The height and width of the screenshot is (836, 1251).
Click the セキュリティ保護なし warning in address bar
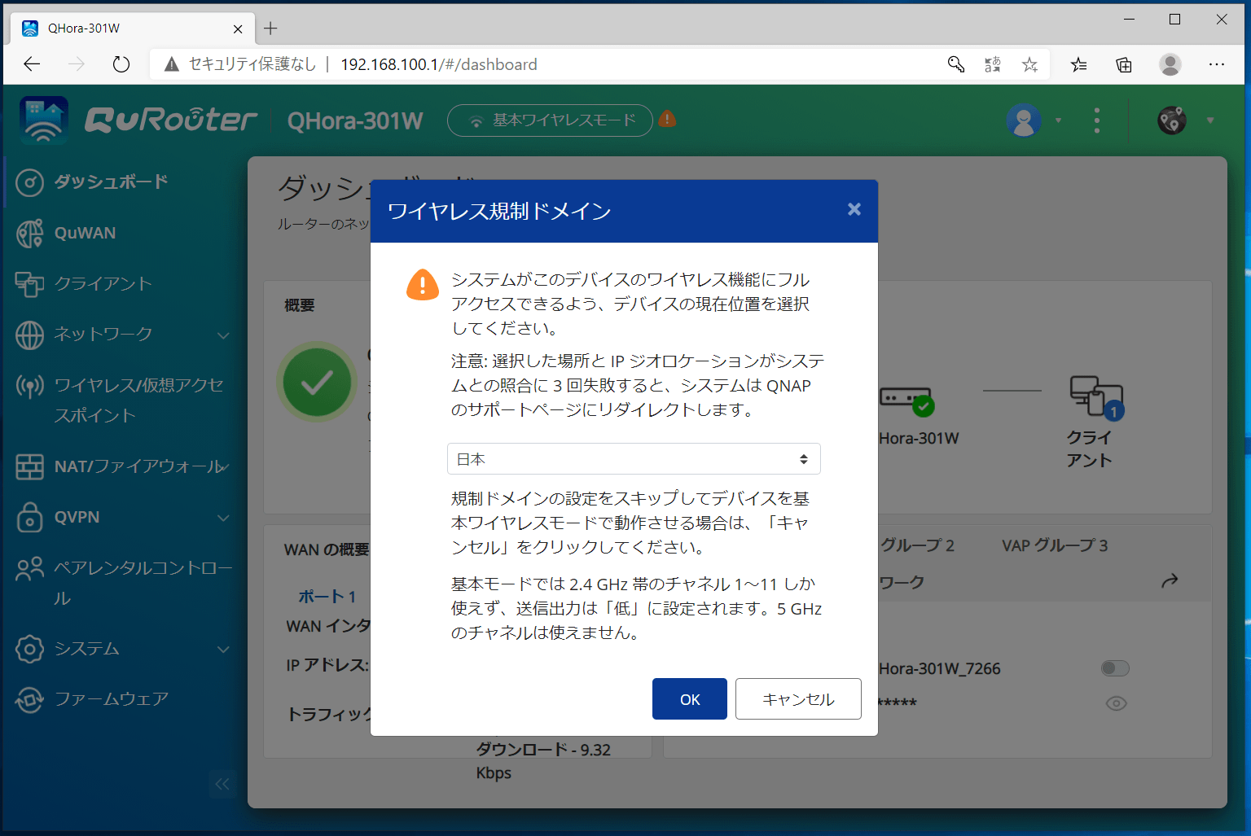coord(240,64)
